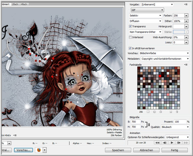This screenshot has height=156, width=193.
Task: Open the Vorschau Bildschirmfarbe dropdown
Action: [x=164, y=53]
